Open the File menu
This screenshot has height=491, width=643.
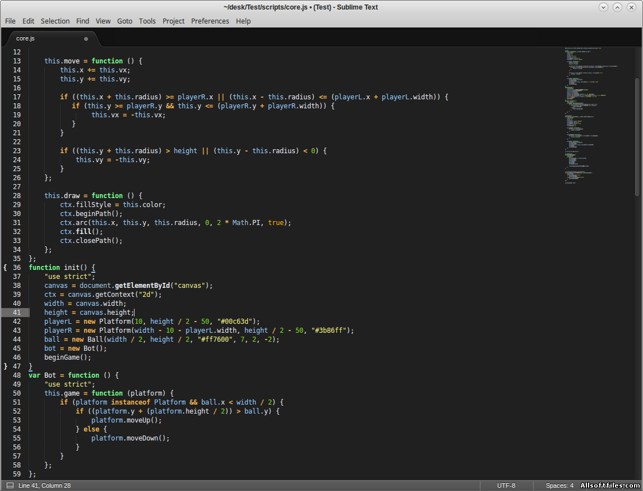pyautogui.click(x=10, y=21)
